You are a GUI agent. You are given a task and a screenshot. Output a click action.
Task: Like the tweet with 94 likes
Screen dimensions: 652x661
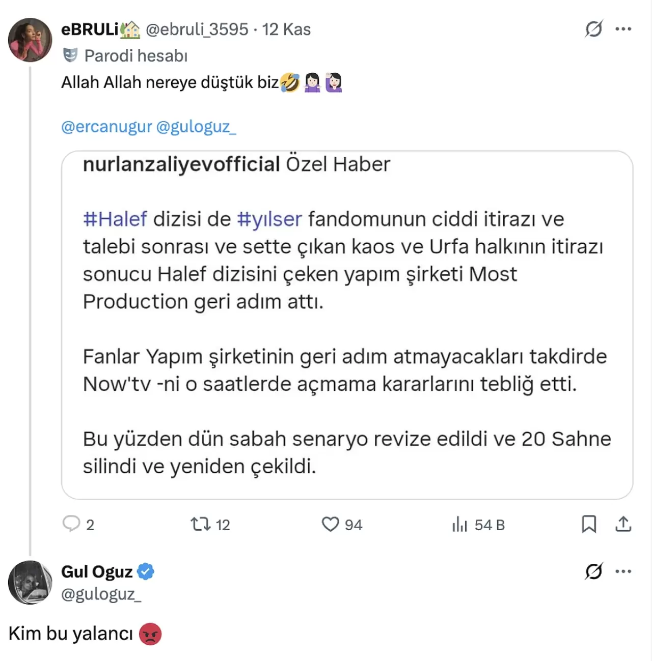pyautogui.click(x=330, y=524)
